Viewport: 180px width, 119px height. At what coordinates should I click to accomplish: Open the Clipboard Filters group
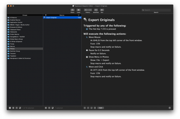pos(25,30)
